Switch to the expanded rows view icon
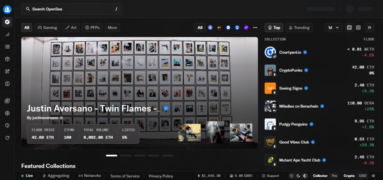The height and width of the screenshot is (180, 383). click(x=349, y=28)
